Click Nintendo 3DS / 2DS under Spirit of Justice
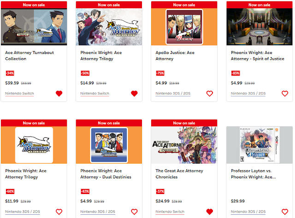Image resolution: width=295 pixels, height=218 pixels. pyautogui.click(x=248, y=94)
